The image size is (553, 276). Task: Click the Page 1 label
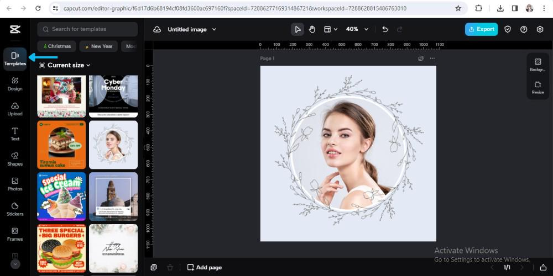[267, 59]
